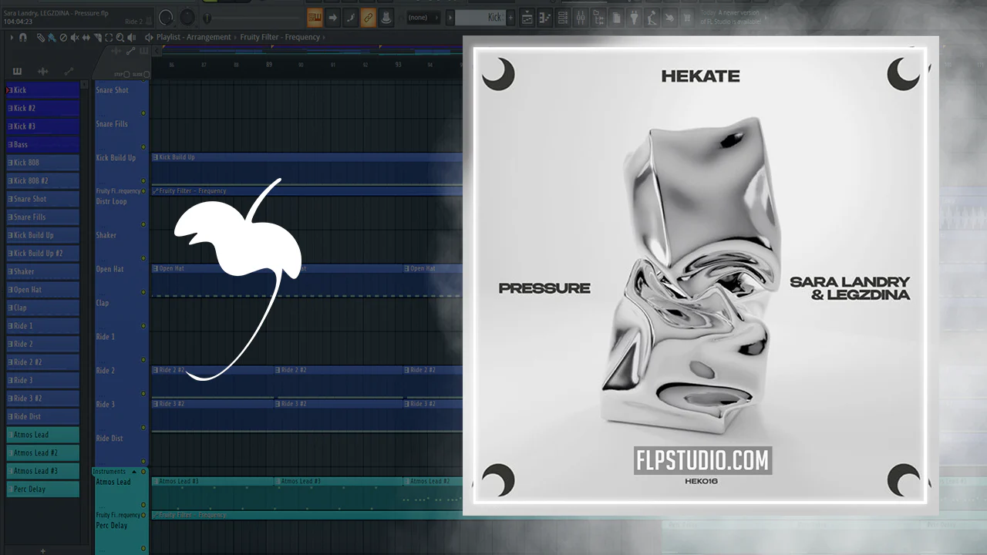Open the Playlist view button
The height and width of the screenshot is (555, 987).
click(527, 17)
